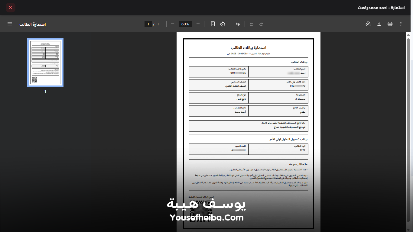Click the payment type value دفع كامل
Image resolution: width=413 pixels, height=232 pixels.
(x=241, y=99)
